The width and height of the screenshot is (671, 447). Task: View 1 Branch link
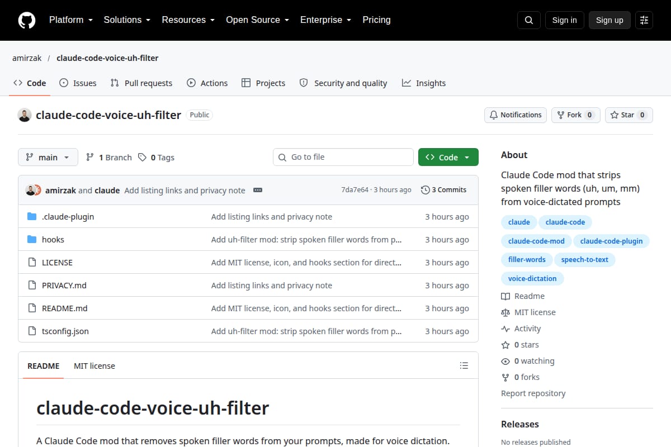[109, 158]
